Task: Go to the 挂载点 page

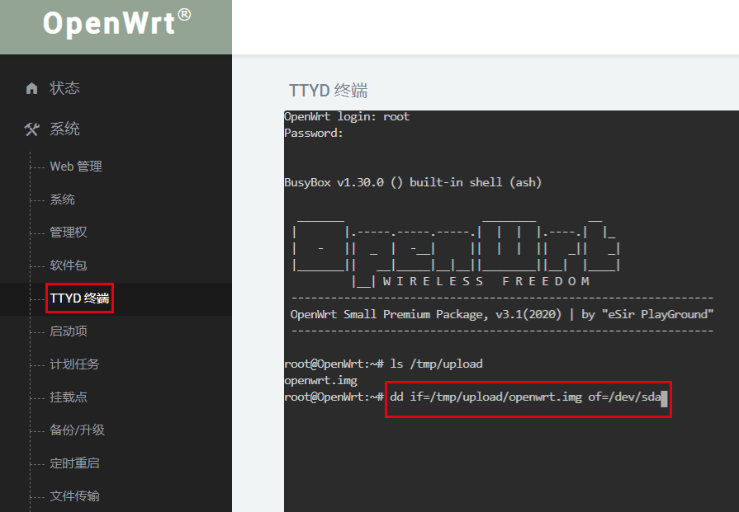Action: pyautogui.click(x=69, y=397)
